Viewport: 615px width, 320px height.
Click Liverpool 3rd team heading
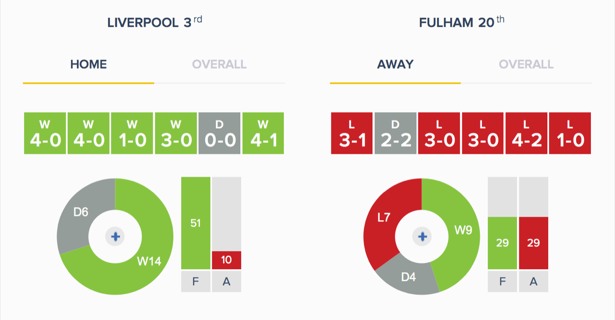coord(155,23)
